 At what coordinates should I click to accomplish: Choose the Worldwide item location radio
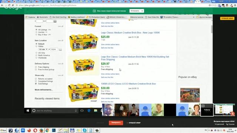(36, 58)
